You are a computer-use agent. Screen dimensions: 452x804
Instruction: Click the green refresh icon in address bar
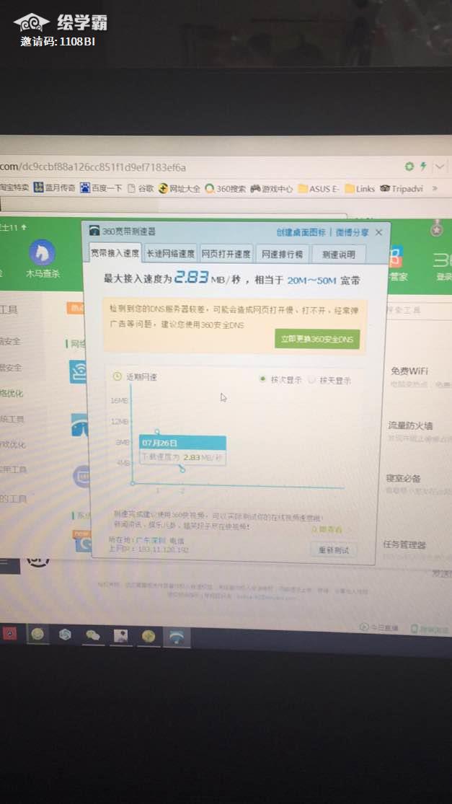click(409, 167)
